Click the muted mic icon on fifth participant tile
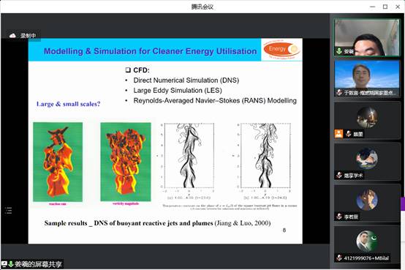 point(339,217)
